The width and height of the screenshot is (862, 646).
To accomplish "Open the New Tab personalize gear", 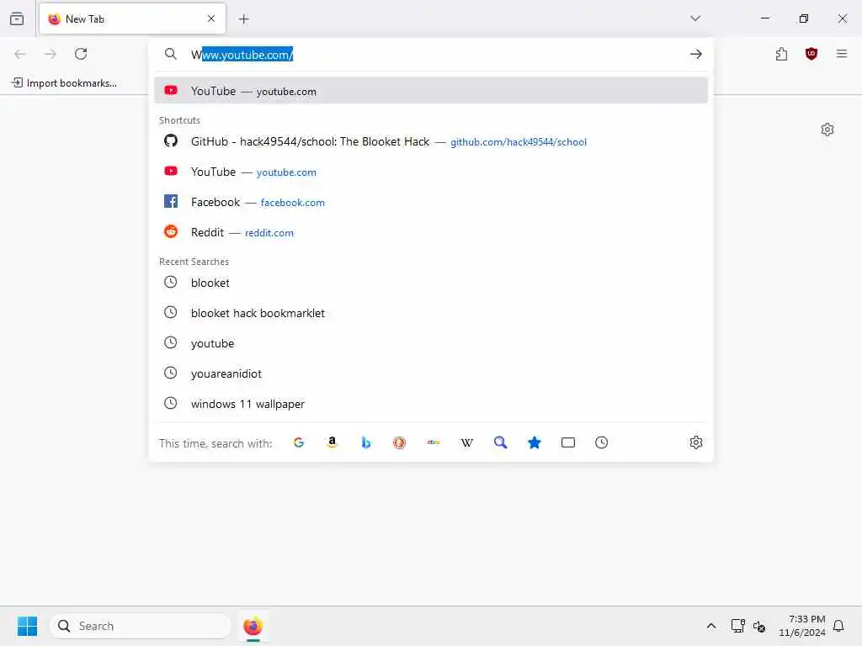I will [x=827, y=130].
